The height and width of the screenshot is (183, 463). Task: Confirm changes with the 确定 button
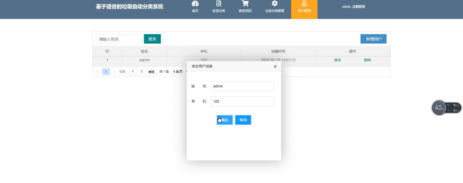click(225, 120)
